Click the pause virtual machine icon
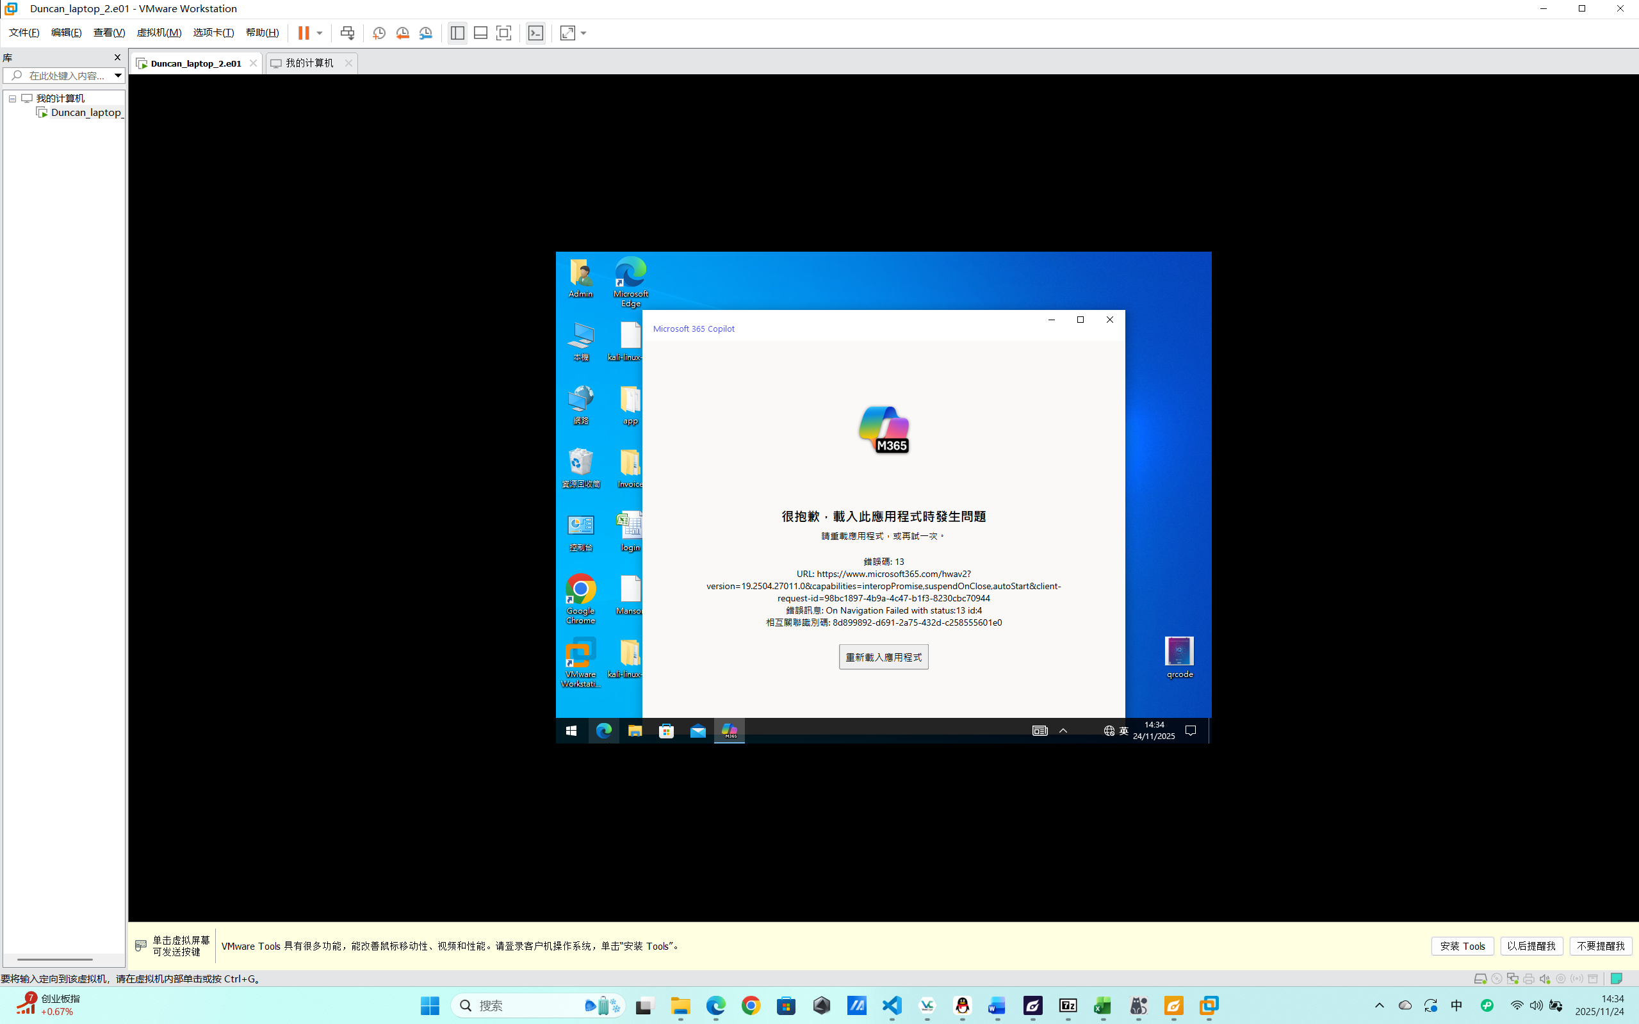 [304, 33]
